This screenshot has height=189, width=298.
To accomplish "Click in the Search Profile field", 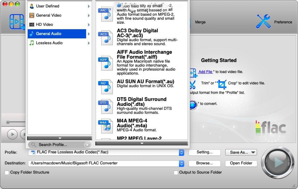I will point(60,145).
